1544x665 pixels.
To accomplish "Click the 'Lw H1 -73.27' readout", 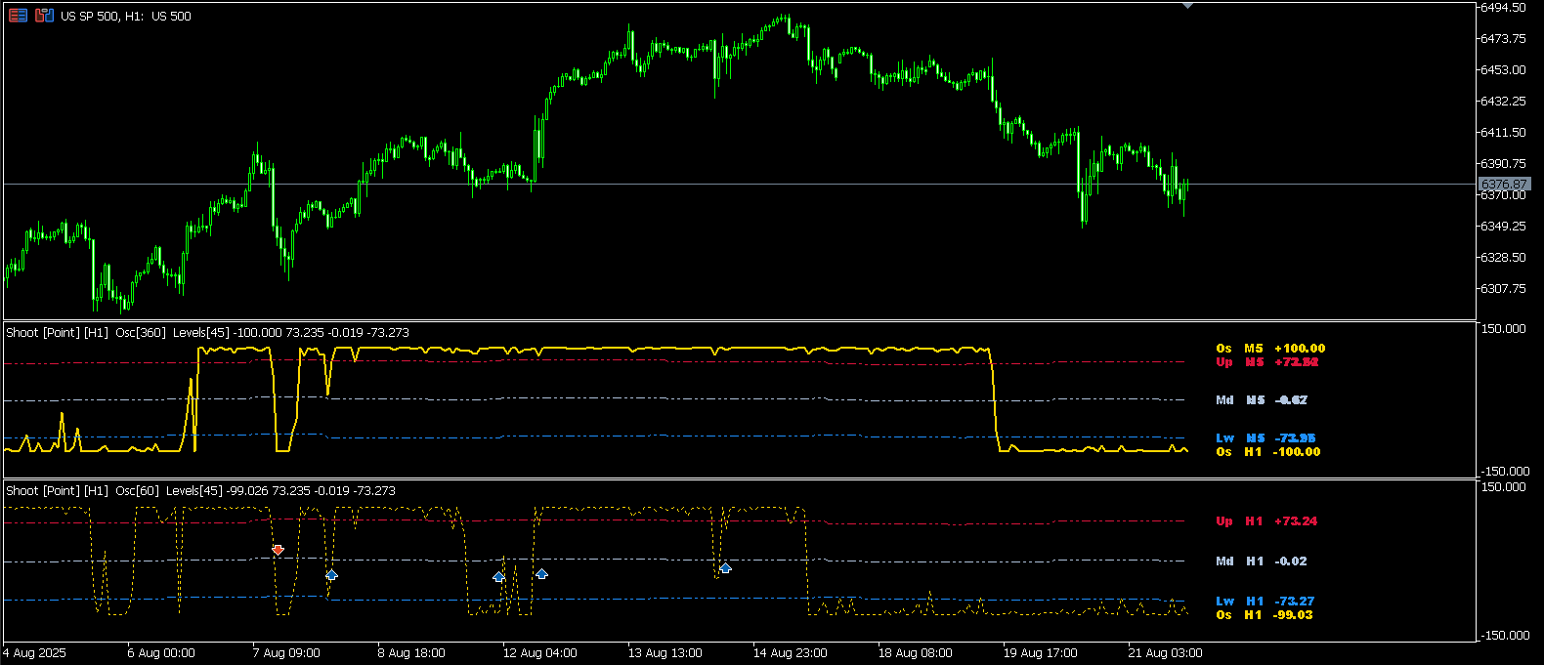I will coord(1265,602).
